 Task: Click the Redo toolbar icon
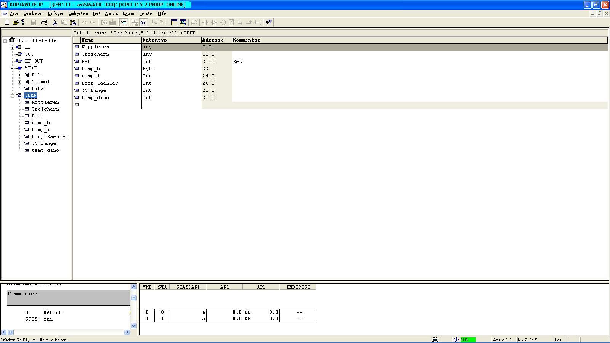pos(93,22)
